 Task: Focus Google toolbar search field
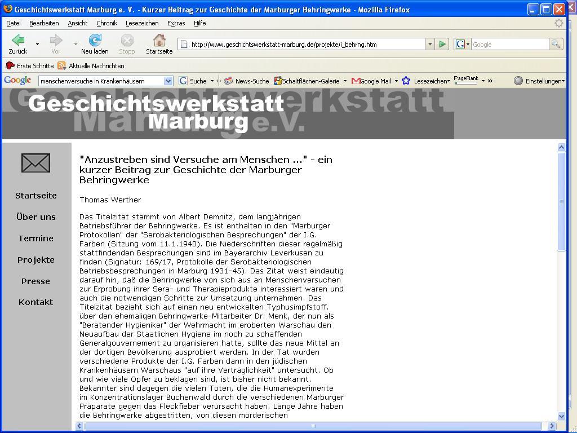(x=101, y=81)
